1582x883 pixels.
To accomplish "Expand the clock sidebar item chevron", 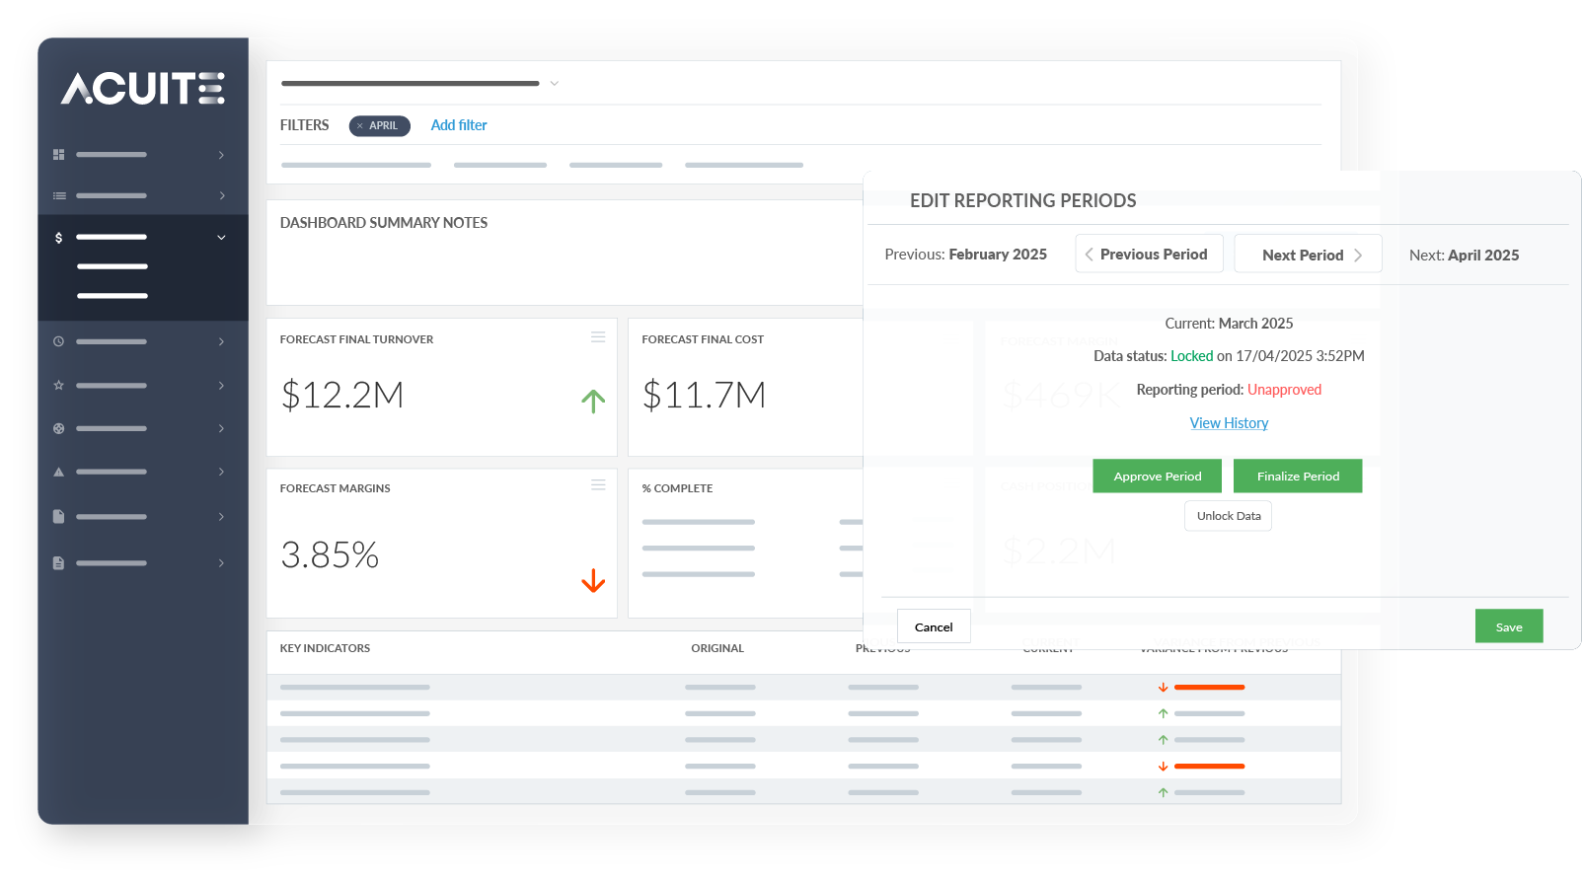I will coord(221,341).
